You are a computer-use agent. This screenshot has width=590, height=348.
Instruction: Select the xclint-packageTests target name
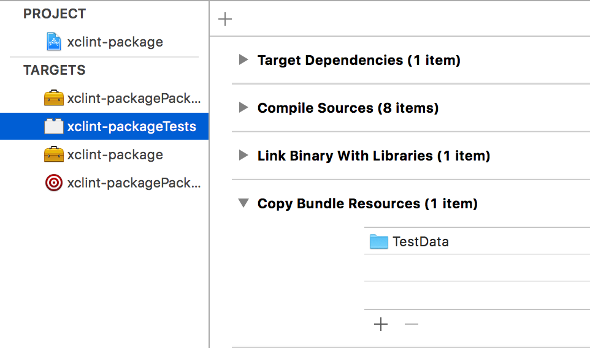tap(132, 127)
